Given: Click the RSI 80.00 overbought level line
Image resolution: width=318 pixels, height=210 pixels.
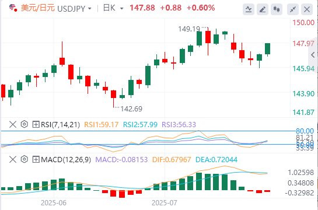Looking at the screenshot, I should 148,131.
